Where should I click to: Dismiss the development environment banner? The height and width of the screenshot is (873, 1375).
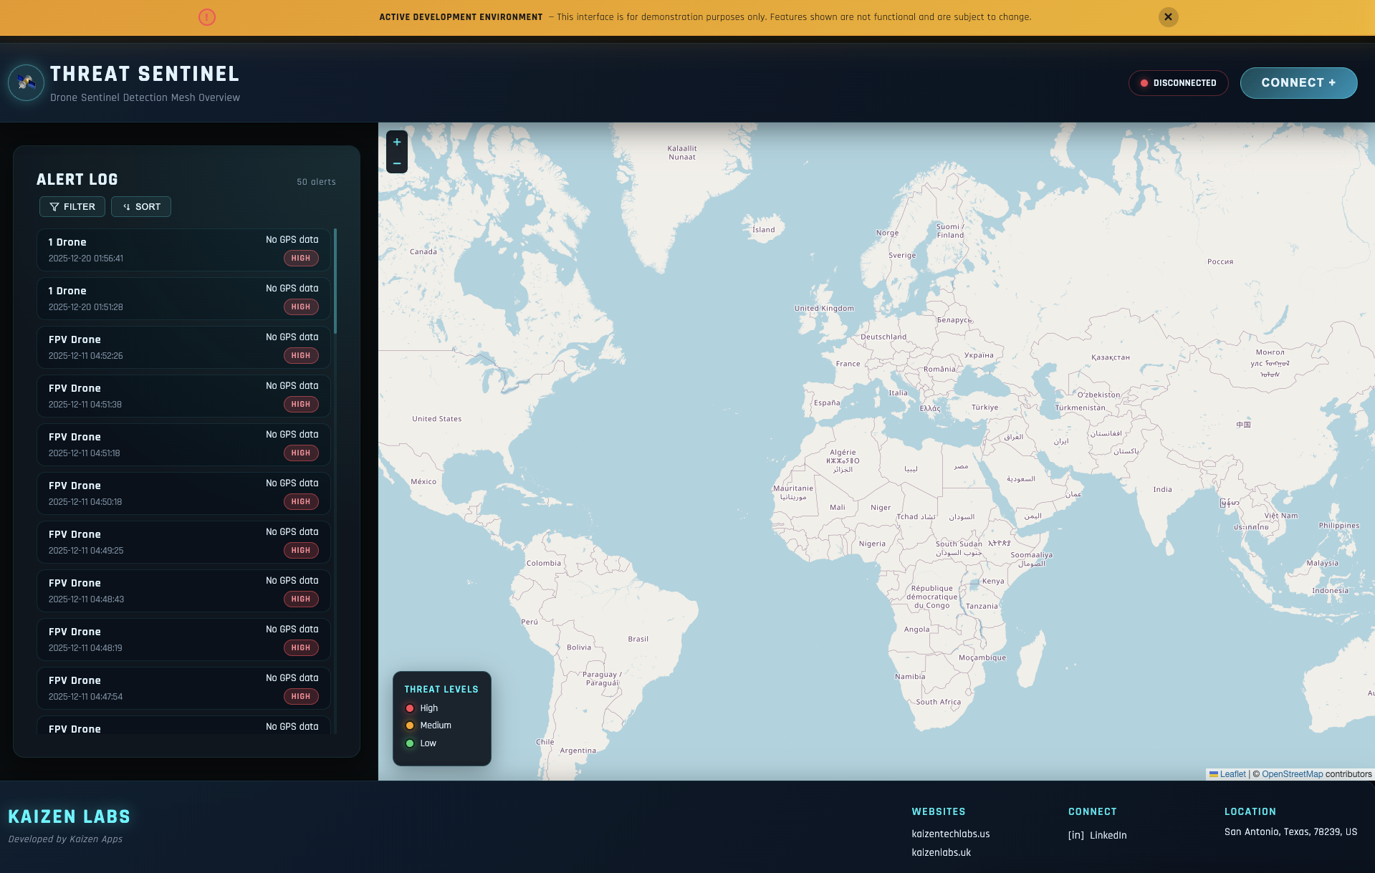[1168, 17]
